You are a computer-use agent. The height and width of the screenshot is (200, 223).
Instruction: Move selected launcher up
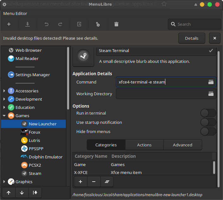(x=9, y=193)
